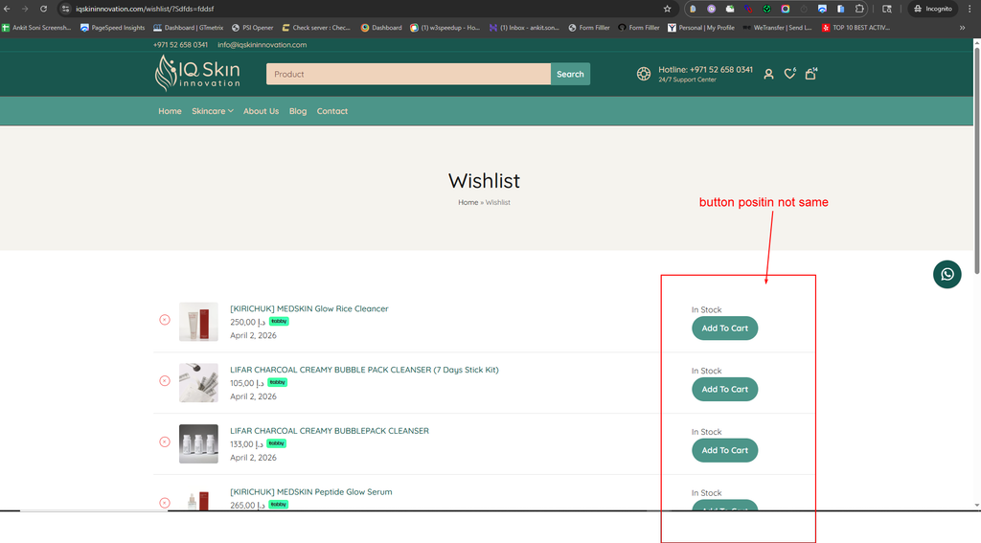Open the side panel search tabs icon
The width and height of the screenshot is (981, 543).
point(886,9)
